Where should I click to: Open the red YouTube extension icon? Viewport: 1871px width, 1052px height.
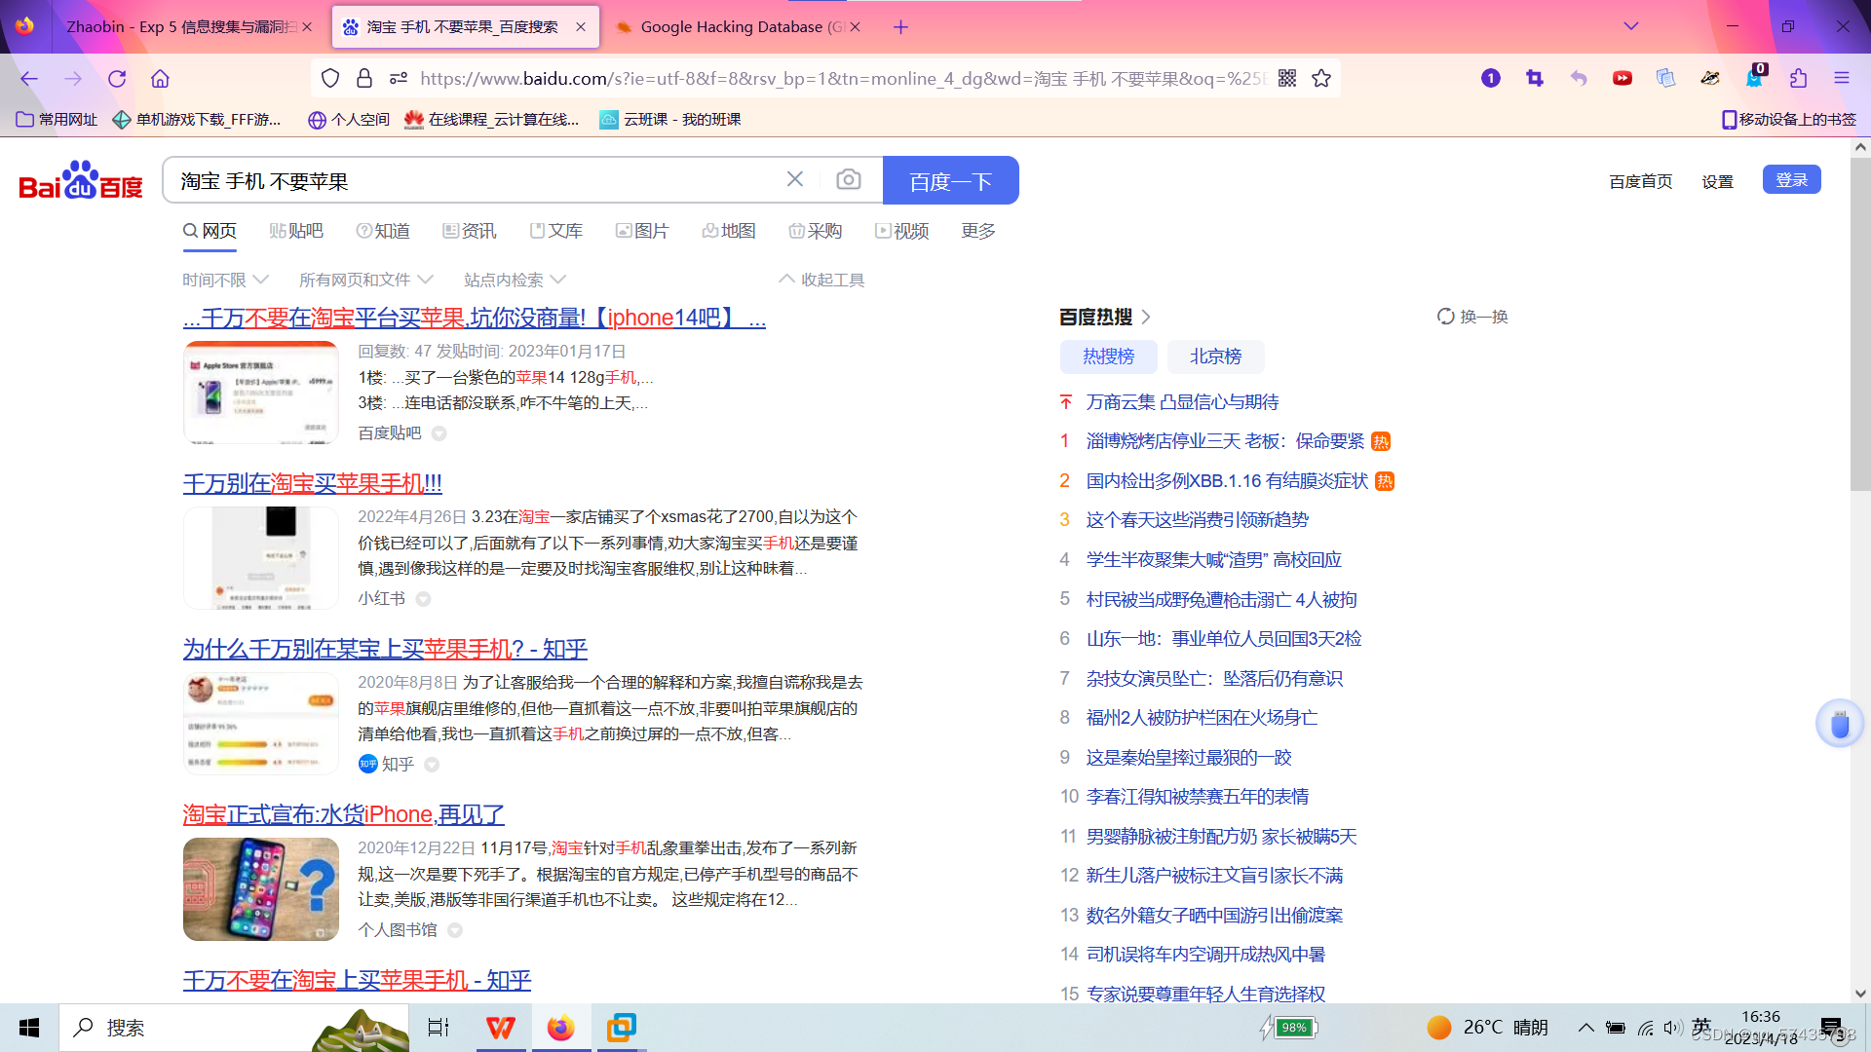point(1623,79)
